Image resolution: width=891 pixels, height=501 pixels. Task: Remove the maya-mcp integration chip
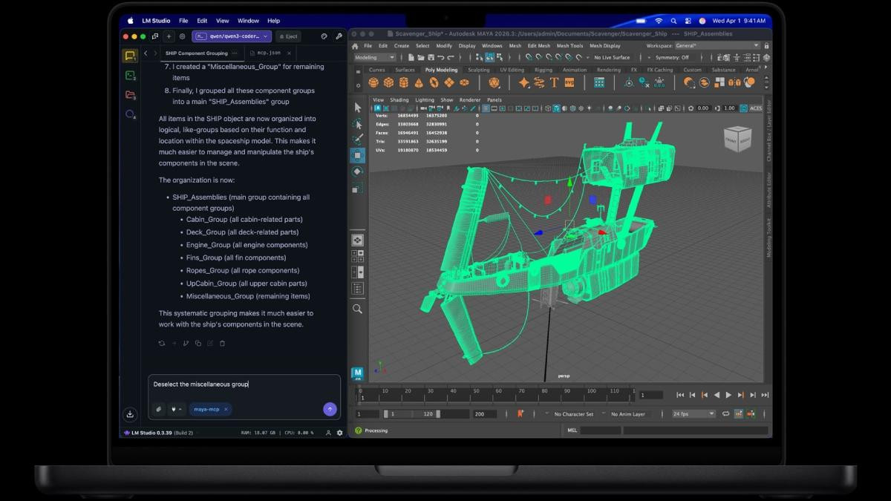tap(226, 409)
